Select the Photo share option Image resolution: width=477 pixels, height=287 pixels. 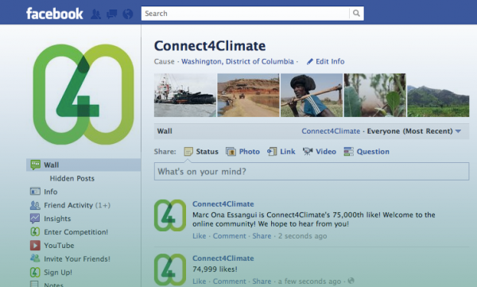242,152
